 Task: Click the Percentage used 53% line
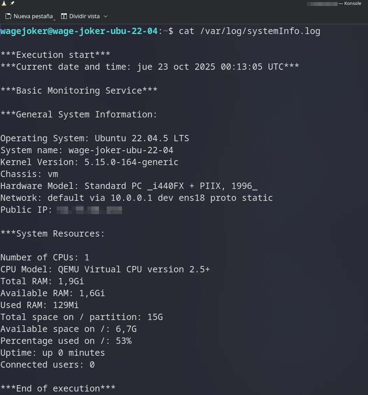coord(66,341)
